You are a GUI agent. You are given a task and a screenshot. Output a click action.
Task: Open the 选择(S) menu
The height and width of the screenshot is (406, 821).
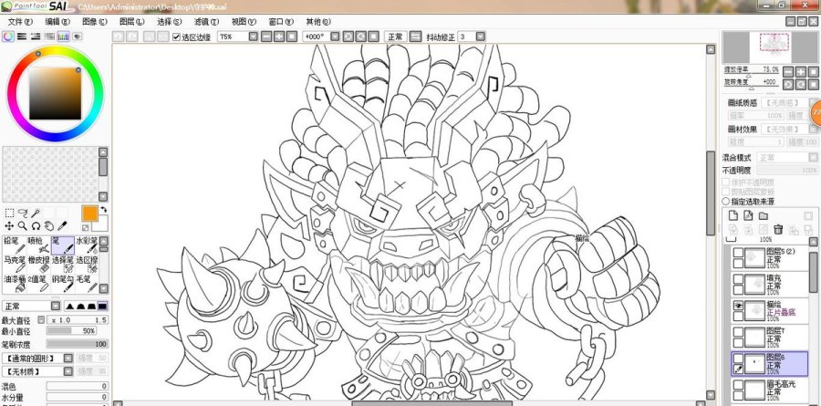click(169, 22)
